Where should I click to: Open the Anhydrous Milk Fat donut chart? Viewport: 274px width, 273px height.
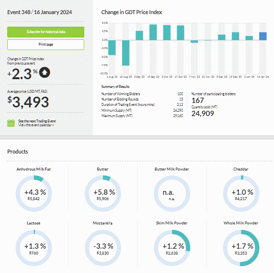click(34, 193)
